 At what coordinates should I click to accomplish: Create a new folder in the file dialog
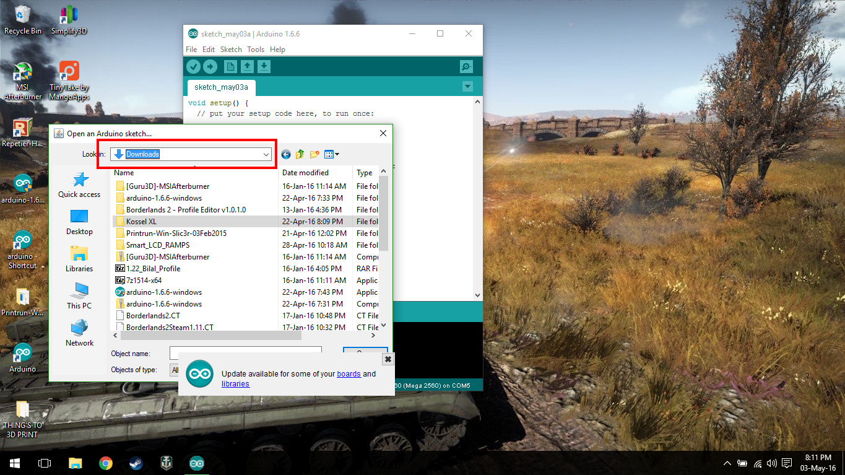314,154
